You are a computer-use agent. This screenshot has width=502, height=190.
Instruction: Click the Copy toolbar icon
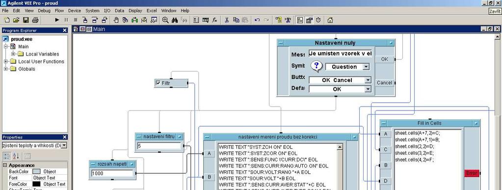click(236, 20)
